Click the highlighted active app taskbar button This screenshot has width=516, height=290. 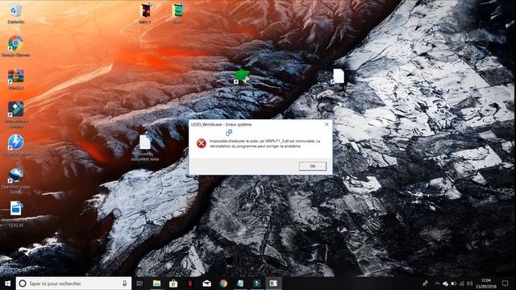(x=273, y=283)
